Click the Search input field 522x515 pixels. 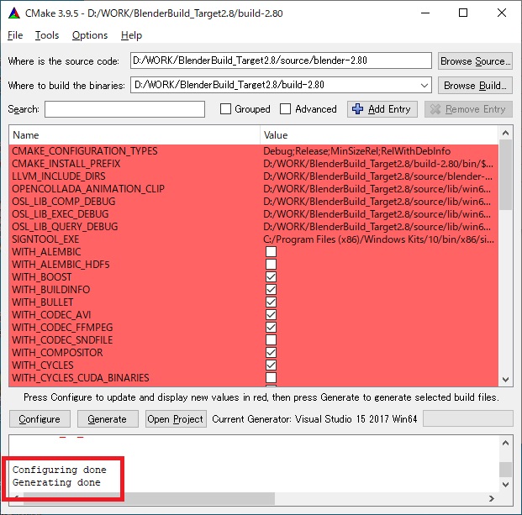click(125, 109)
